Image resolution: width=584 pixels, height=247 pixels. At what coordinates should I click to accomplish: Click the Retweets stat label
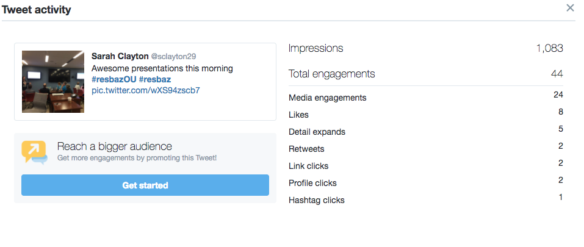[x=306, y=149]
